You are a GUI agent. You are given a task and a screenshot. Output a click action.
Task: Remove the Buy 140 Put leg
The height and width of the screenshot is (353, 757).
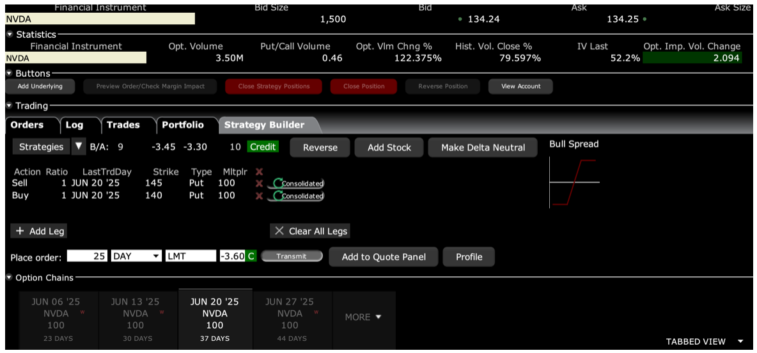(259, 196)
